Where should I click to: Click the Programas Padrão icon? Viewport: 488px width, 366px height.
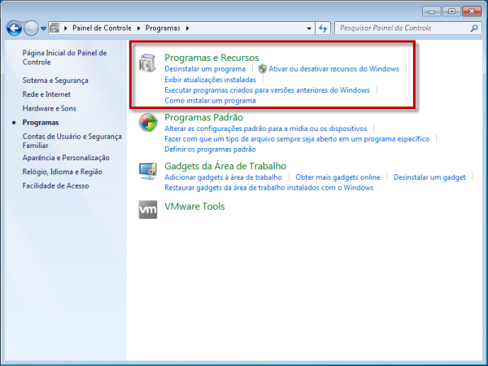(148, 124)
